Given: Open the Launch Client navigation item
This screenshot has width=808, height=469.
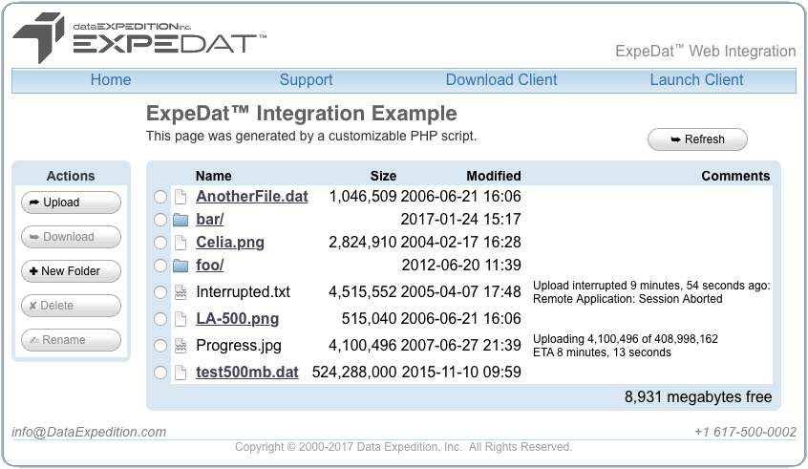Looking at the screenshot, I should 696,80.
